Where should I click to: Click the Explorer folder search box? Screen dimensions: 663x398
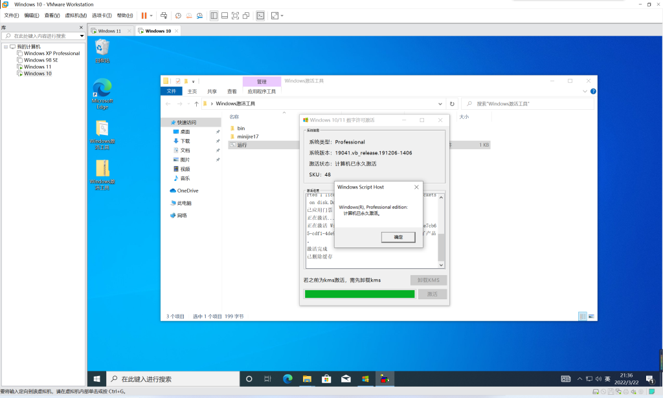tap(527, 104)
